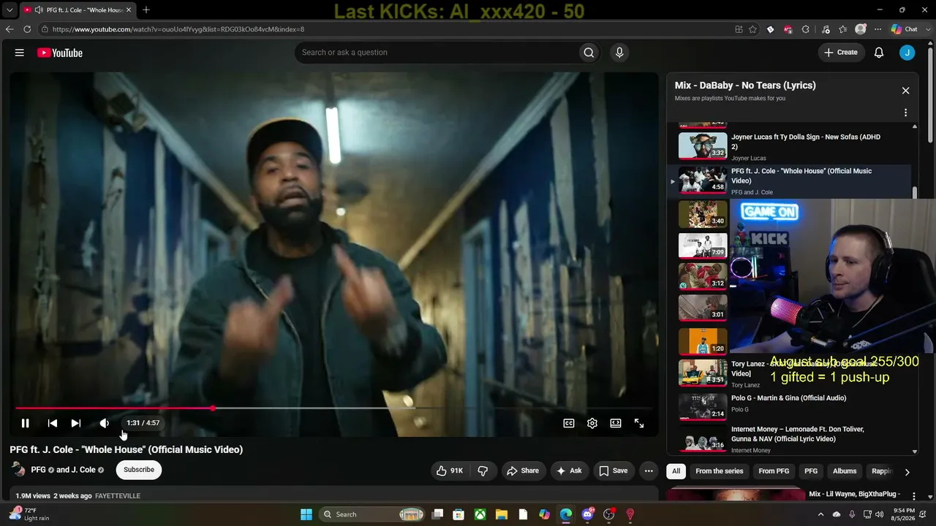Skip to the next video in the player

76,423
